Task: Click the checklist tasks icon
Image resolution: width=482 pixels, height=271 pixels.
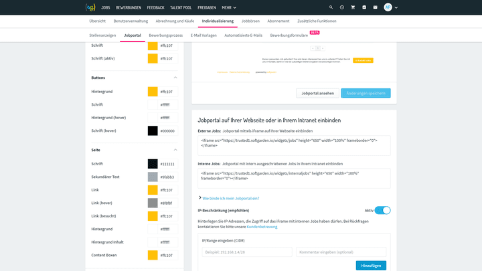Action: point(364,7)
